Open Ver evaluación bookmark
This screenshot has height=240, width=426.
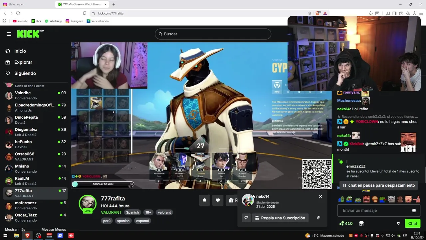click(98, 21)
